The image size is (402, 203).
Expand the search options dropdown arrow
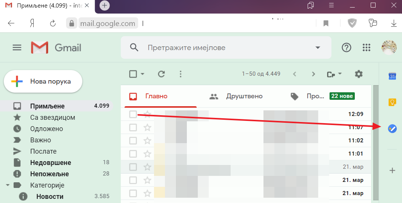317,47
